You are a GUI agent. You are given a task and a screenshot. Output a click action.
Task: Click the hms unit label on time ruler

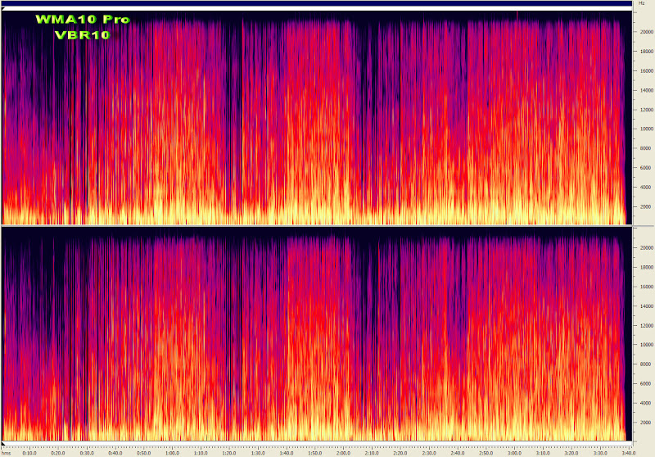pyautogui.click(x=6, y=451)
